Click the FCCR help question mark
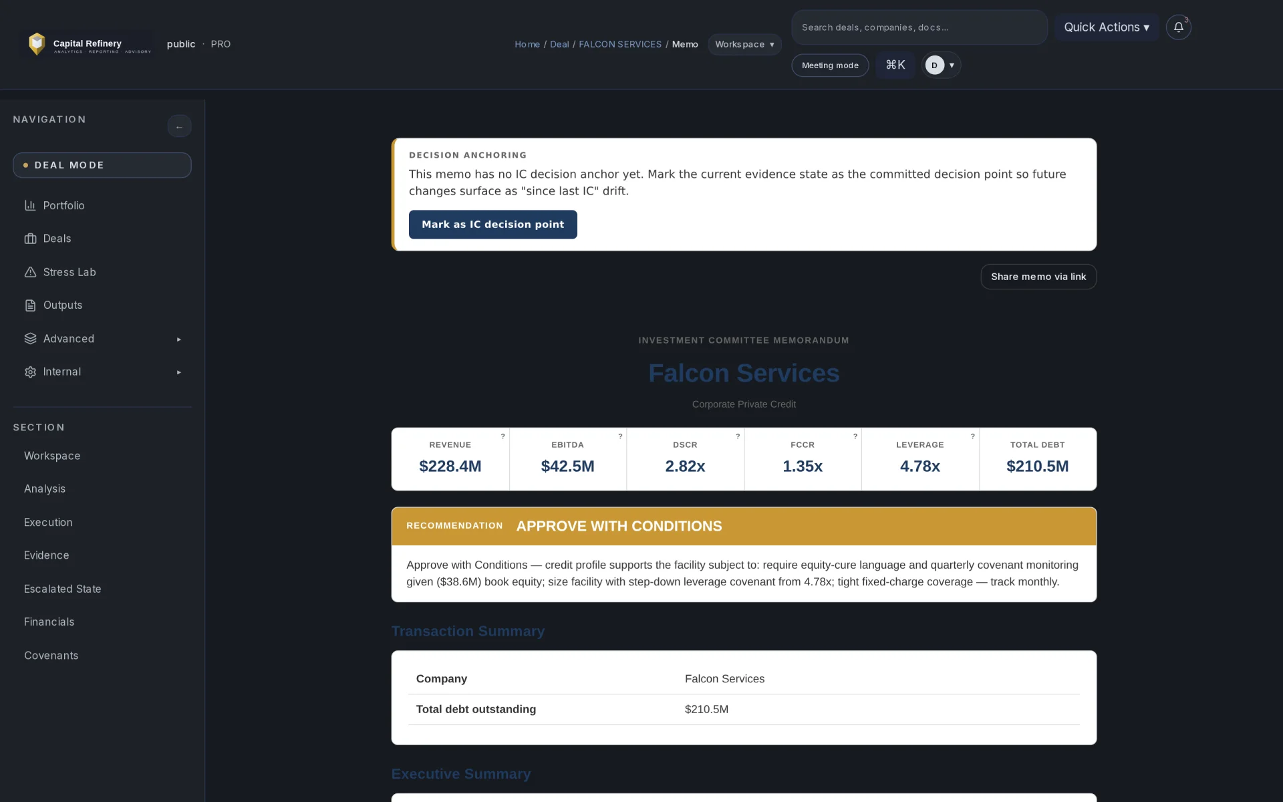Image resolution: width=1283 pixels, height=802 pixels. tap(855, 436)
